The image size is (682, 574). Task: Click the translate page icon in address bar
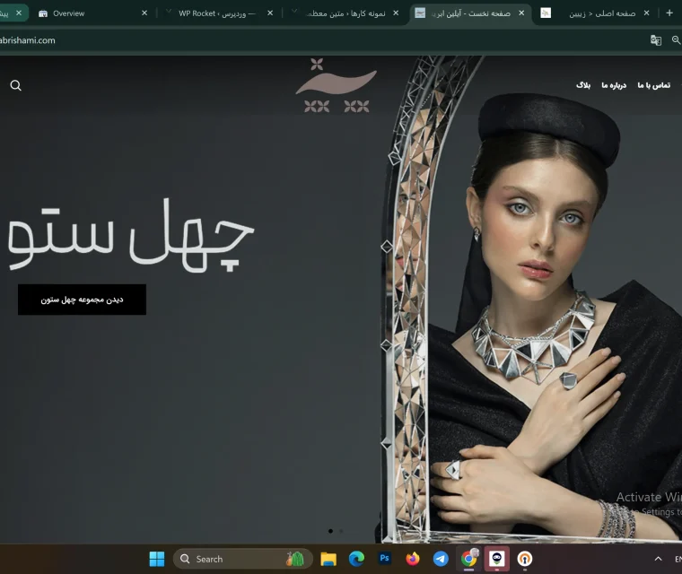coord(656,40)
